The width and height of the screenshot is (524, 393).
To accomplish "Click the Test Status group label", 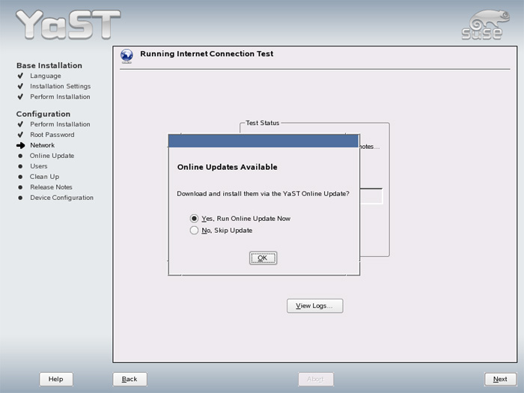I will 262,123.
